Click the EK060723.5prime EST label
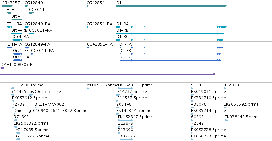This screenshot has width=272, height=141. click(x=208, y=136)
